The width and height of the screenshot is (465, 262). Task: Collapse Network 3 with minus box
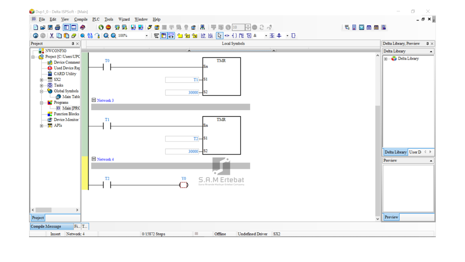pos(94,100)
